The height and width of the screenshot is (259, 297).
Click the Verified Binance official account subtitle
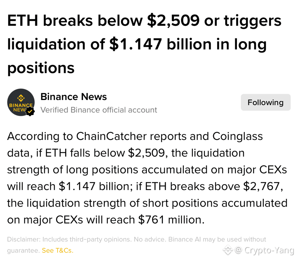click(x=99, y=110)
